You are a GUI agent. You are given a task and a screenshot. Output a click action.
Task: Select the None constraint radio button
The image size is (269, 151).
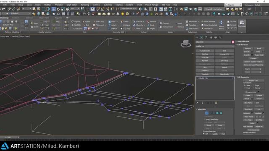[x=245, y=85]
